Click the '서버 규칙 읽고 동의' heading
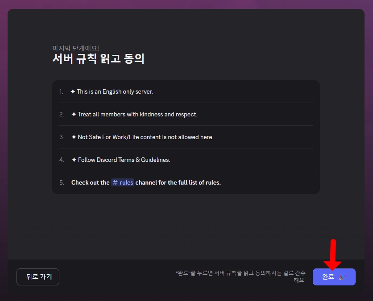373x301 pixels. [x=98, y=59]
